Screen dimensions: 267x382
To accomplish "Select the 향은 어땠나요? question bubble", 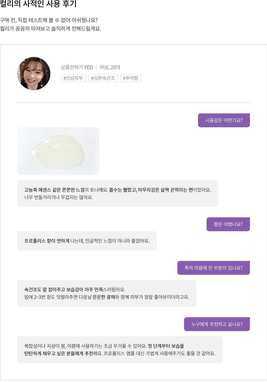I will coord(228,224).
